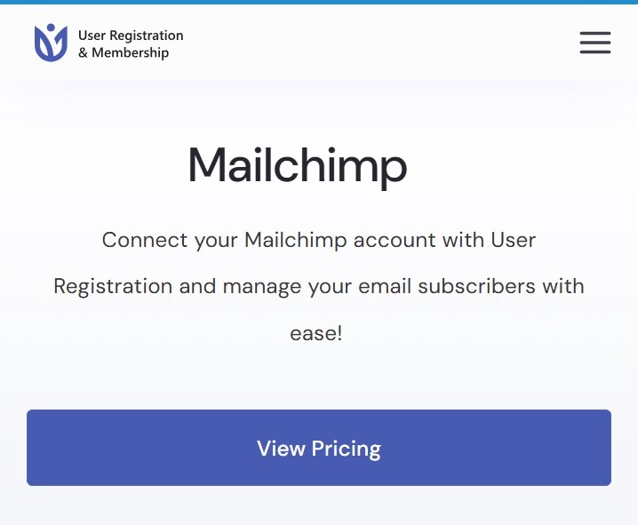638x525 pixels.
Task: Open the hamburger navigation menu
Action: (594, 43)
